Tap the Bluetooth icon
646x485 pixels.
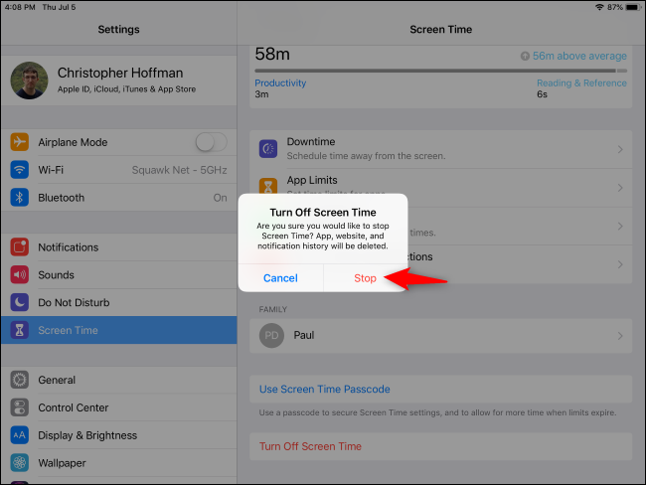click(x=19, y=198)
